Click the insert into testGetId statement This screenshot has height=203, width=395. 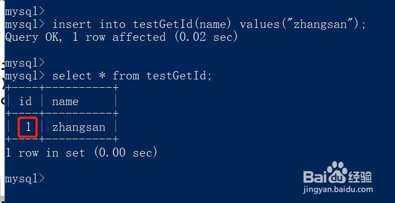(x=209, y=25)
